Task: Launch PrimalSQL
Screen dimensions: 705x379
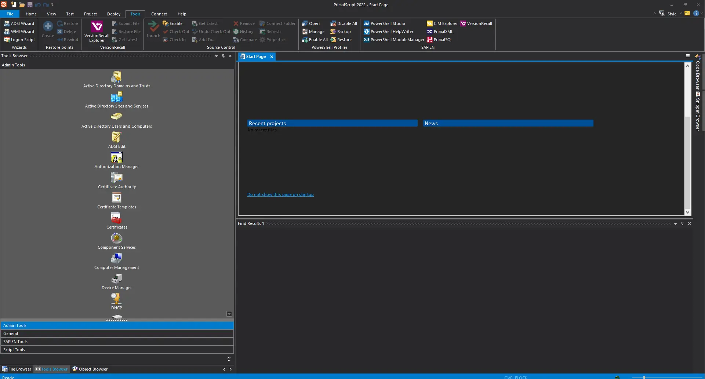Action: point(439,40)
